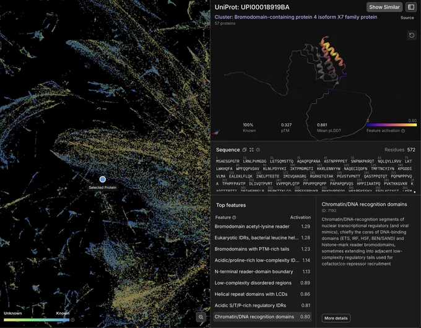Click the Source link
This screenshot has width=421, height=328.
(x=407, y=18)
